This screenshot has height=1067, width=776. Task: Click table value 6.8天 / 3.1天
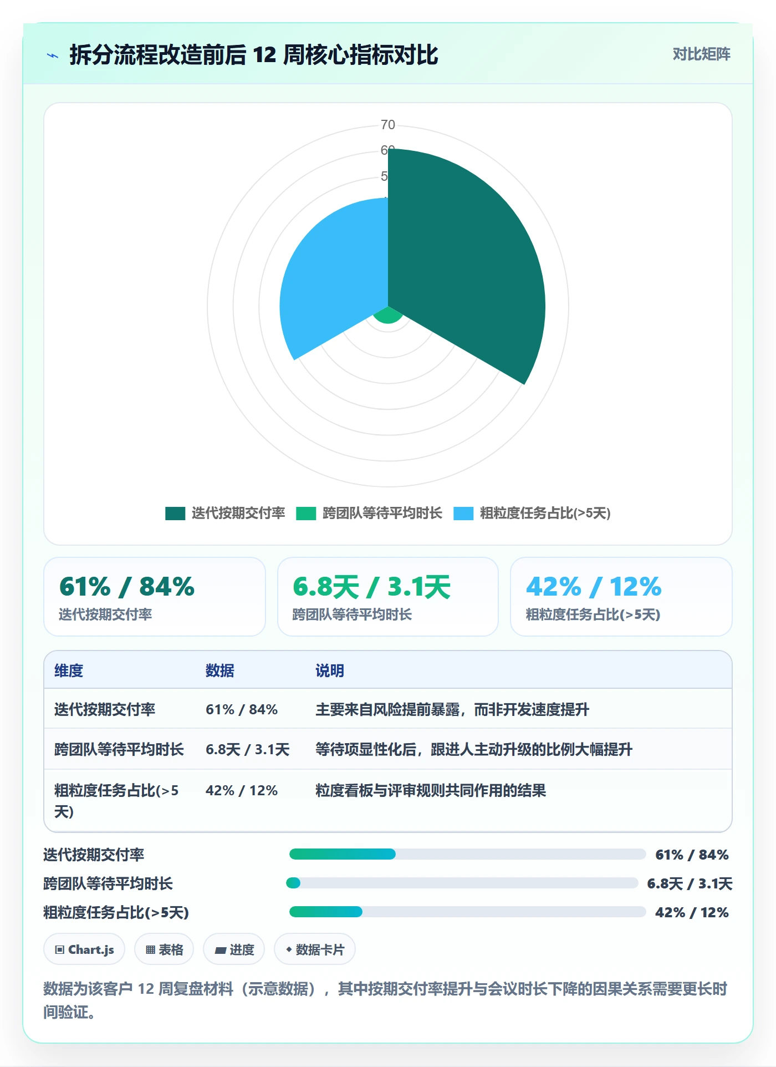248,749
